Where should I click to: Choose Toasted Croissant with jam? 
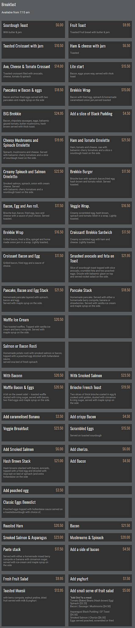pyautogui.click(x=33, y=50)
